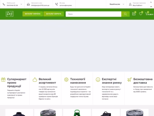This screenshot has width=154, height=116.
Task: Open the 'Каталог Україна' catalog button
Action: tap(33, 14)
